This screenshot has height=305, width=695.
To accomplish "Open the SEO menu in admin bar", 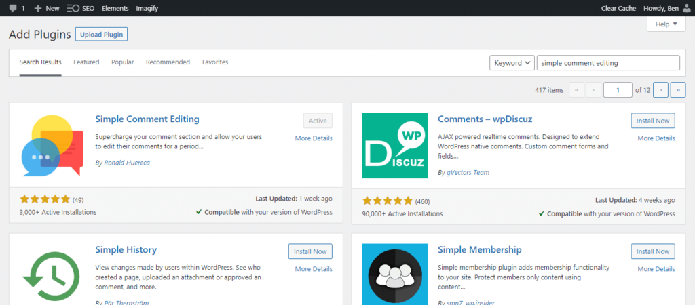I will (81, 8).
